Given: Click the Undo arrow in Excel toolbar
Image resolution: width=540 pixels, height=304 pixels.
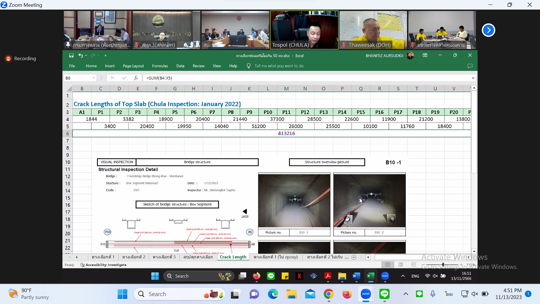Looking at the screenshot, I should (81, 55).
